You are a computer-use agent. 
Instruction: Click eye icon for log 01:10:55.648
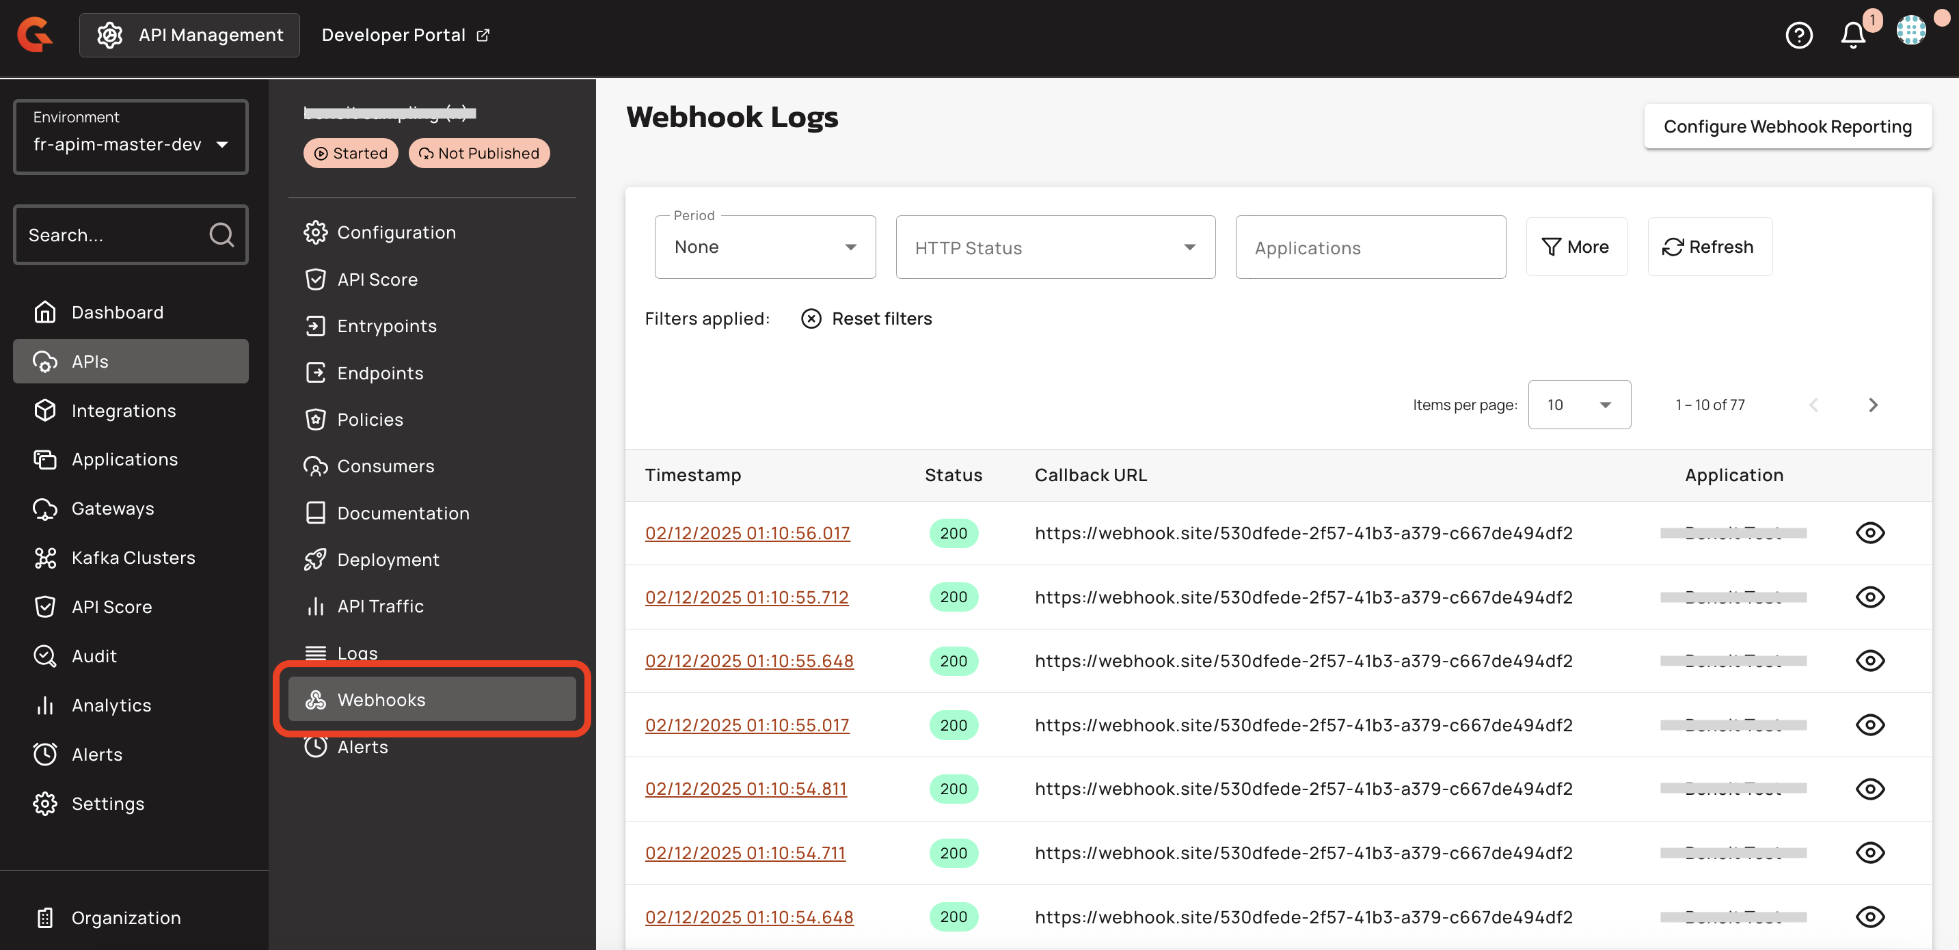pos(1869,660)
